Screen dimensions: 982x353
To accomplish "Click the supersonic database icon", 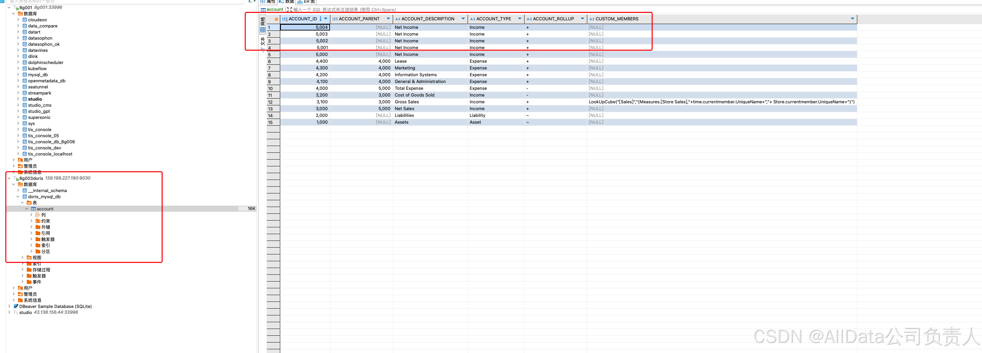I will coord(25,118).
